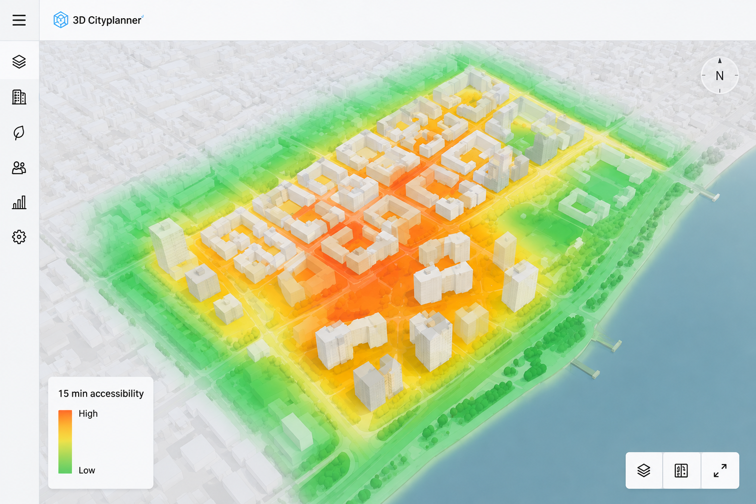Open the Layers panel in sidebar

point(19,62)
